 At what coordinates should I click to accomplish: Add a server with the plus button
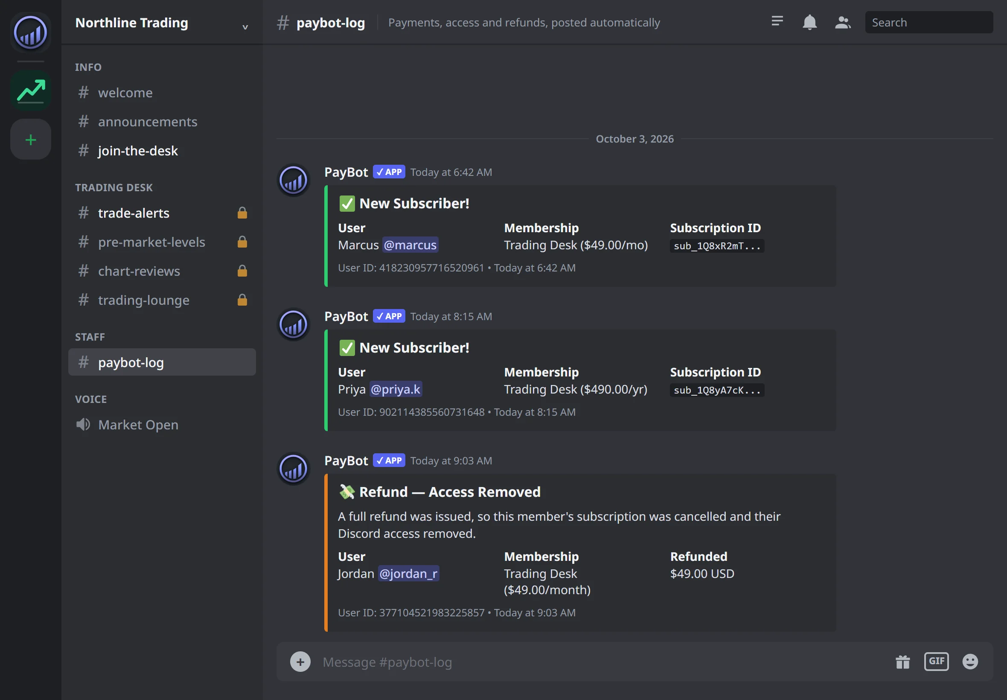30,140
